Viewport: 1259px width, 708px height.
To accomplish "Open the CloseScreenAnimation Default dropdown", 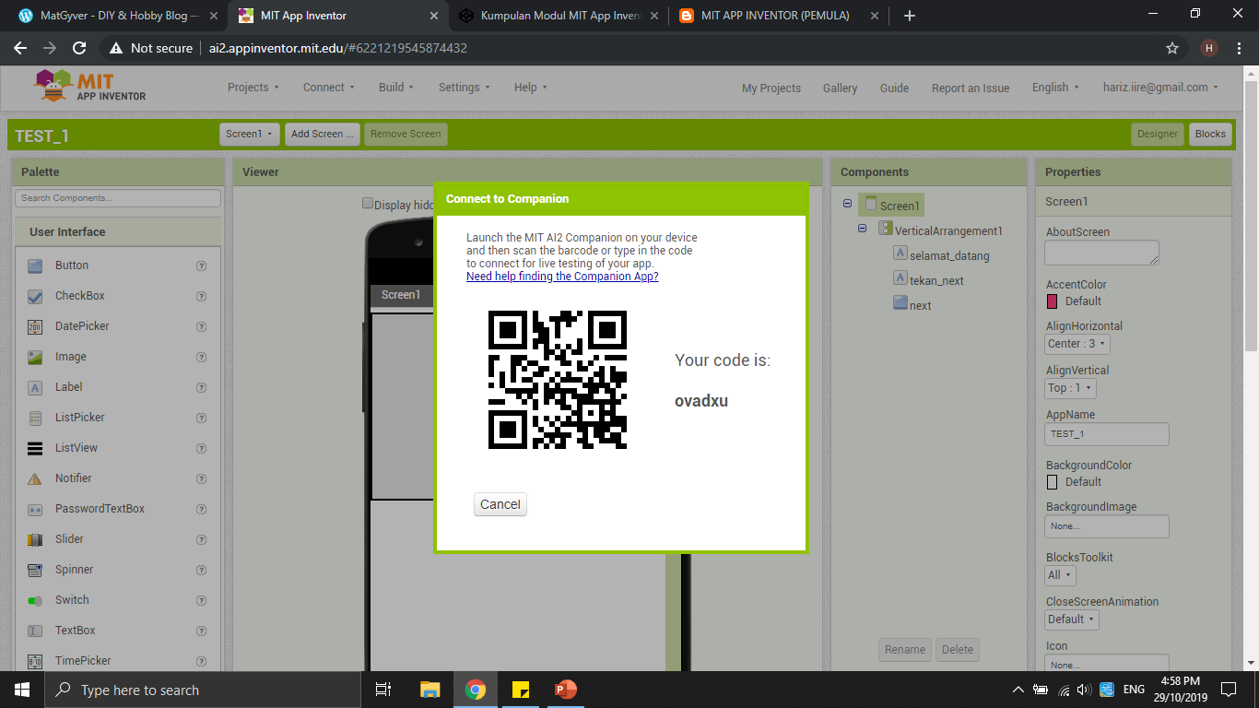I will click(1071, 619).
